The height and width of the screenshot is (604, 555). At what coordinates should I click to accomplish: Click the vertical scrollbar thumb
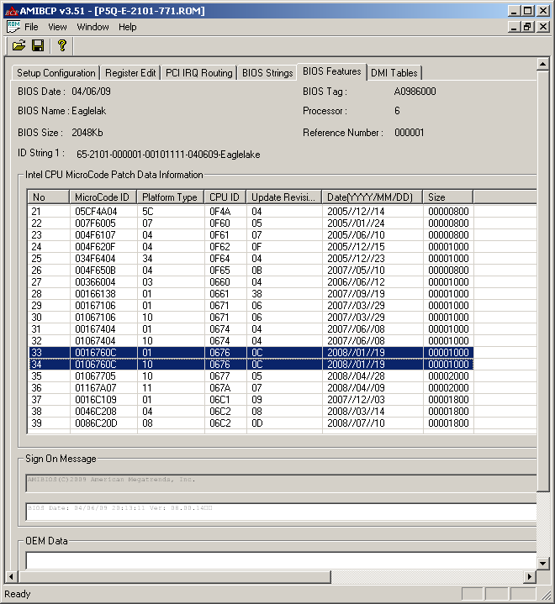click(x=542, y=281)
